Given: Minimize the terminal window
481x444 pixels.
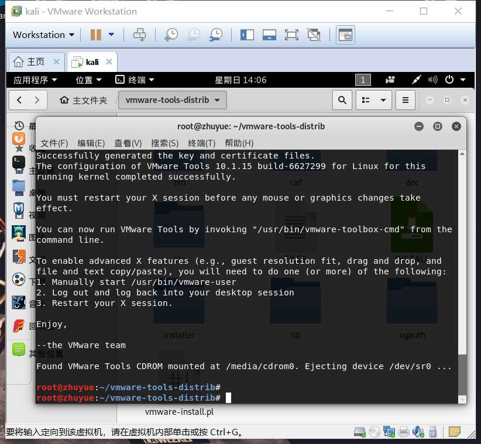Looking at the screenshot, I should point(419,126).
